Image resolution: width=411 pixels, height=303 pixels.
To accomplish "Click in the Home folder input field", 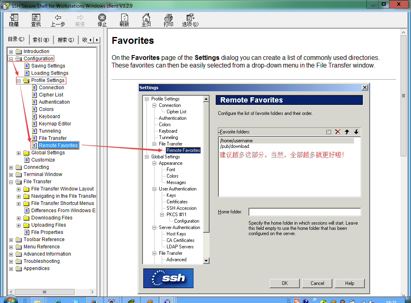I will point(305,212).
